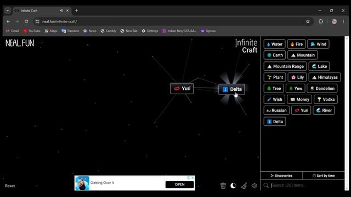Click the Yew element
351x197 pixels.
click(295, 89)
